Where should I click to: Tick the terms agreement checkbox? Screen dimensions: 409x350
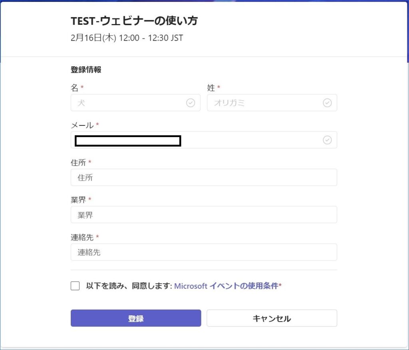(75, 286)
